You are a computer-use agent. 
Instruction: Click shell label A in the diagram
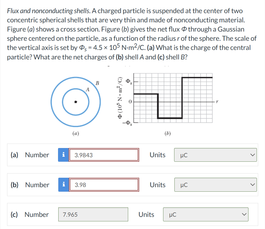[x=87, y=90]
